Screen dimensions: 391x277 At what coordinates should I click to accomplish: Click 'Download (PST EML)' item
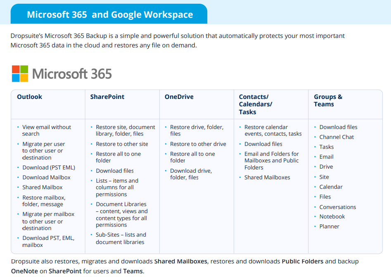click(49, 167)
